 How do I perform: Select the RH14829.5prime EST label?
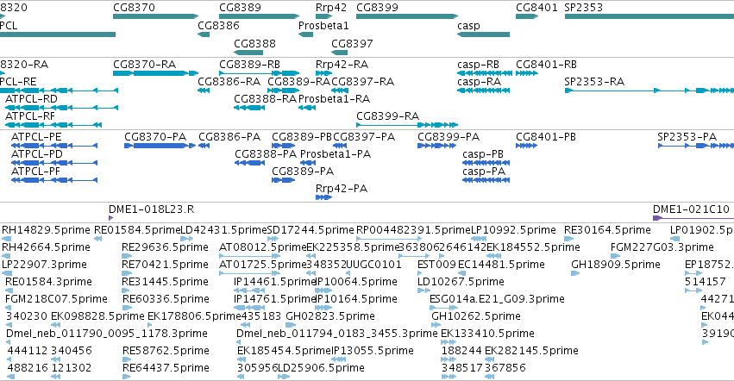coord(46,230)
